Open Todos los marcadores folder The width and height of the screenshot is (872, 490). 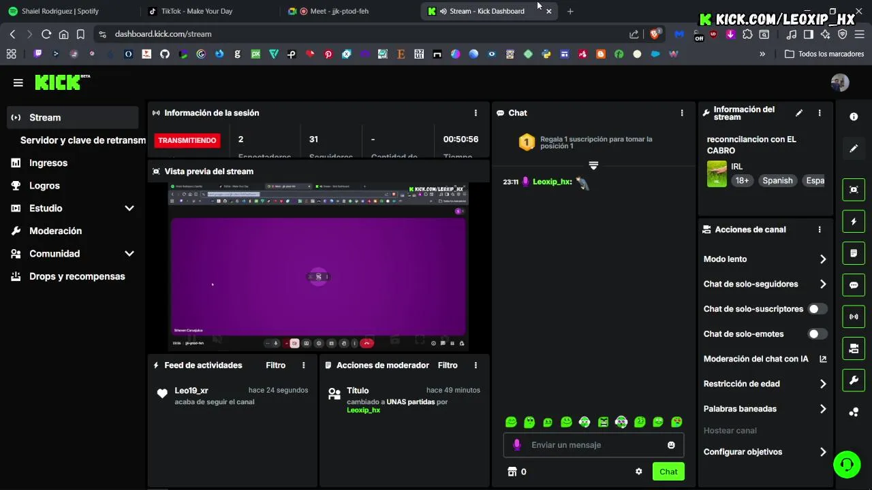coord(824,54)
